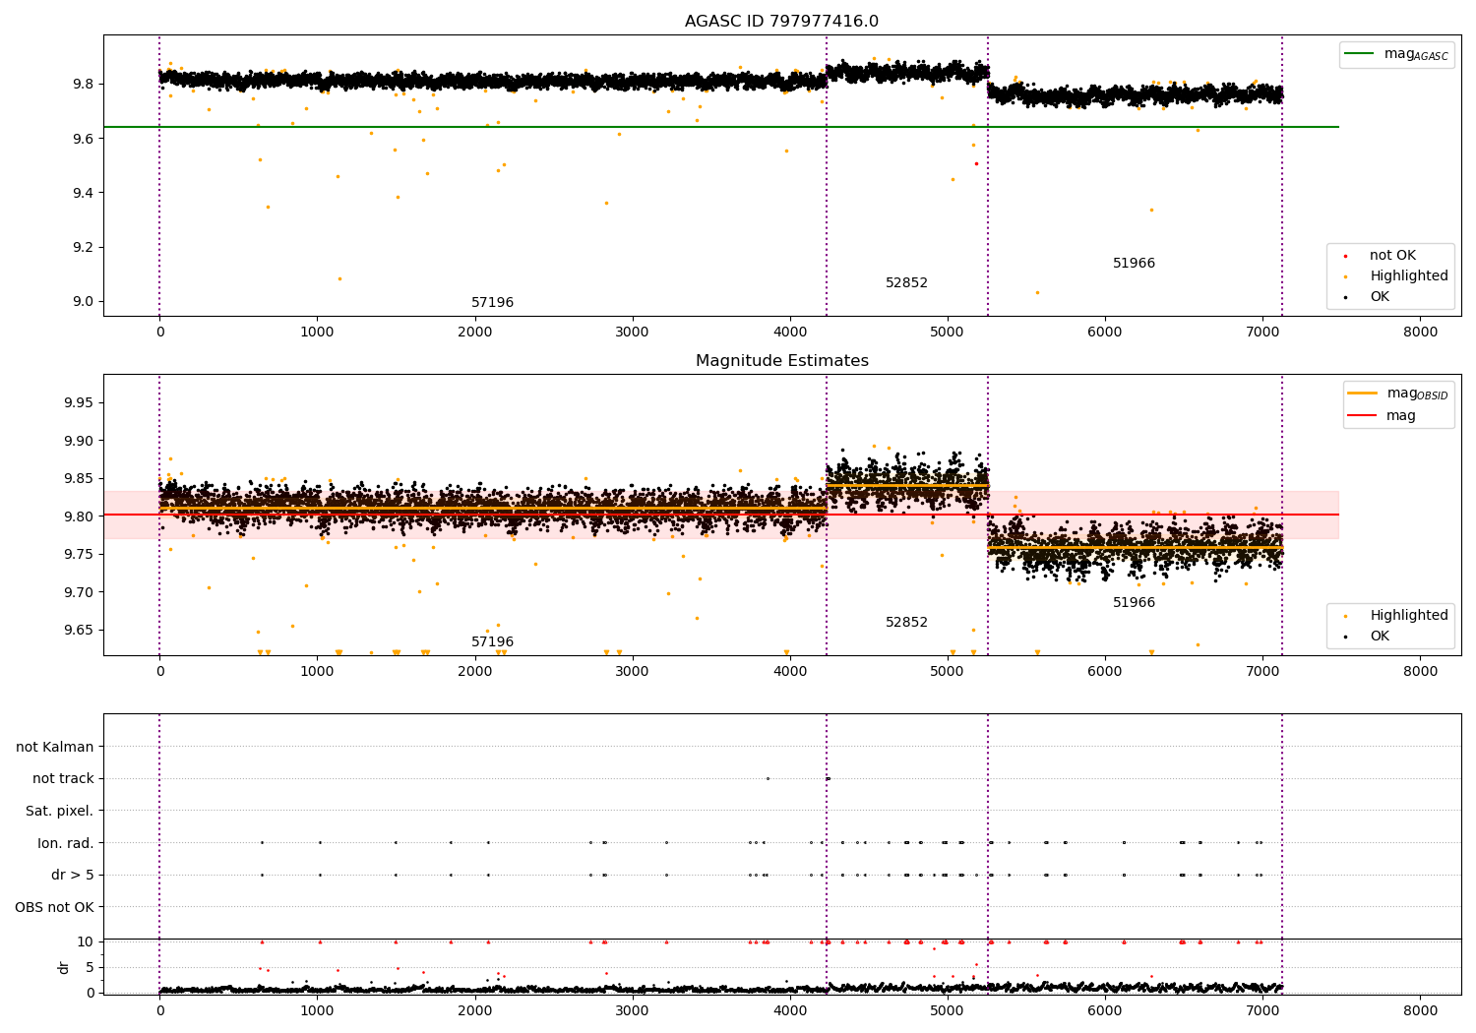This screenshot has height=1033, width=1476.
Task: Click 'OK' in the Magnitude Estimates lower legend
Action: point(1380,637)
